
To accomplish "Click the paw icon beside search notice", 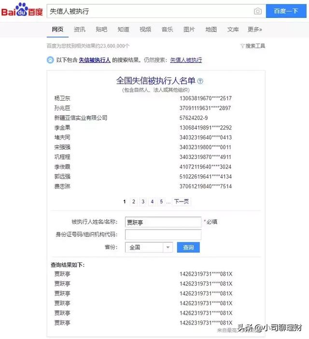I will [50, 60].
